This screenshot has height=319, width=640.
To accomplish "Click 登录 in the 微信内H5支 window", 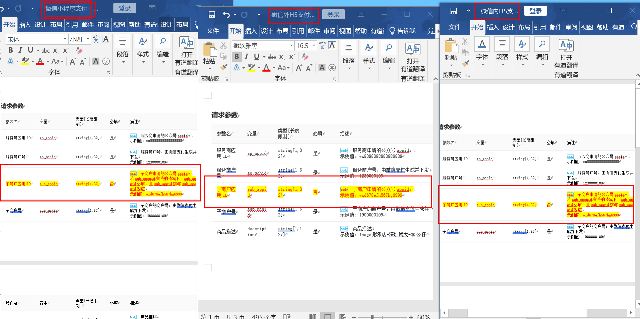I will pyautogui.click(x=536, y=11).
